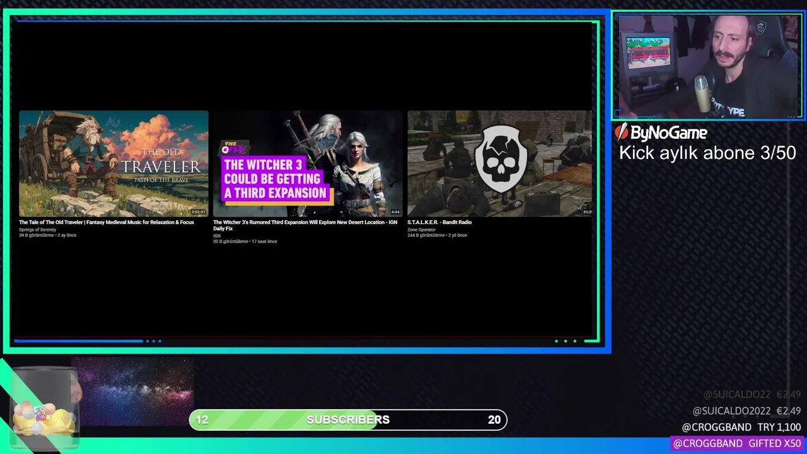Screen dimensions: 807x454
Task: Click the '@SUICALDO2022 €2.49' entry
Action: pyautogui.click(x=746, y=410)
